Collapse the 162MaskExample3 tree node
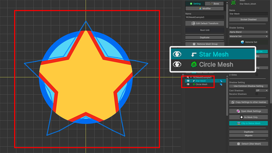Viewport: 272px width, 153px height. pos(191,77)
